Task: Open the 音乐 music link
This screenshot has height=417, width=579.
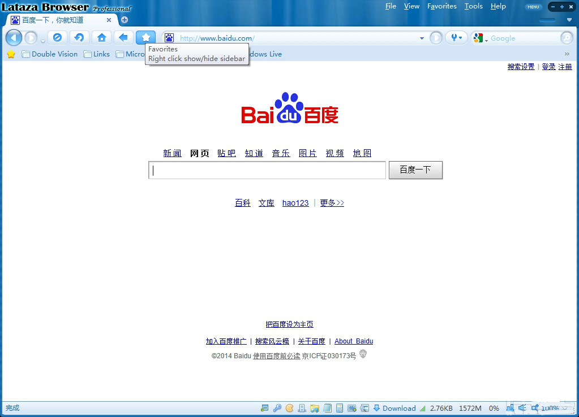Action: click(281, 153)
